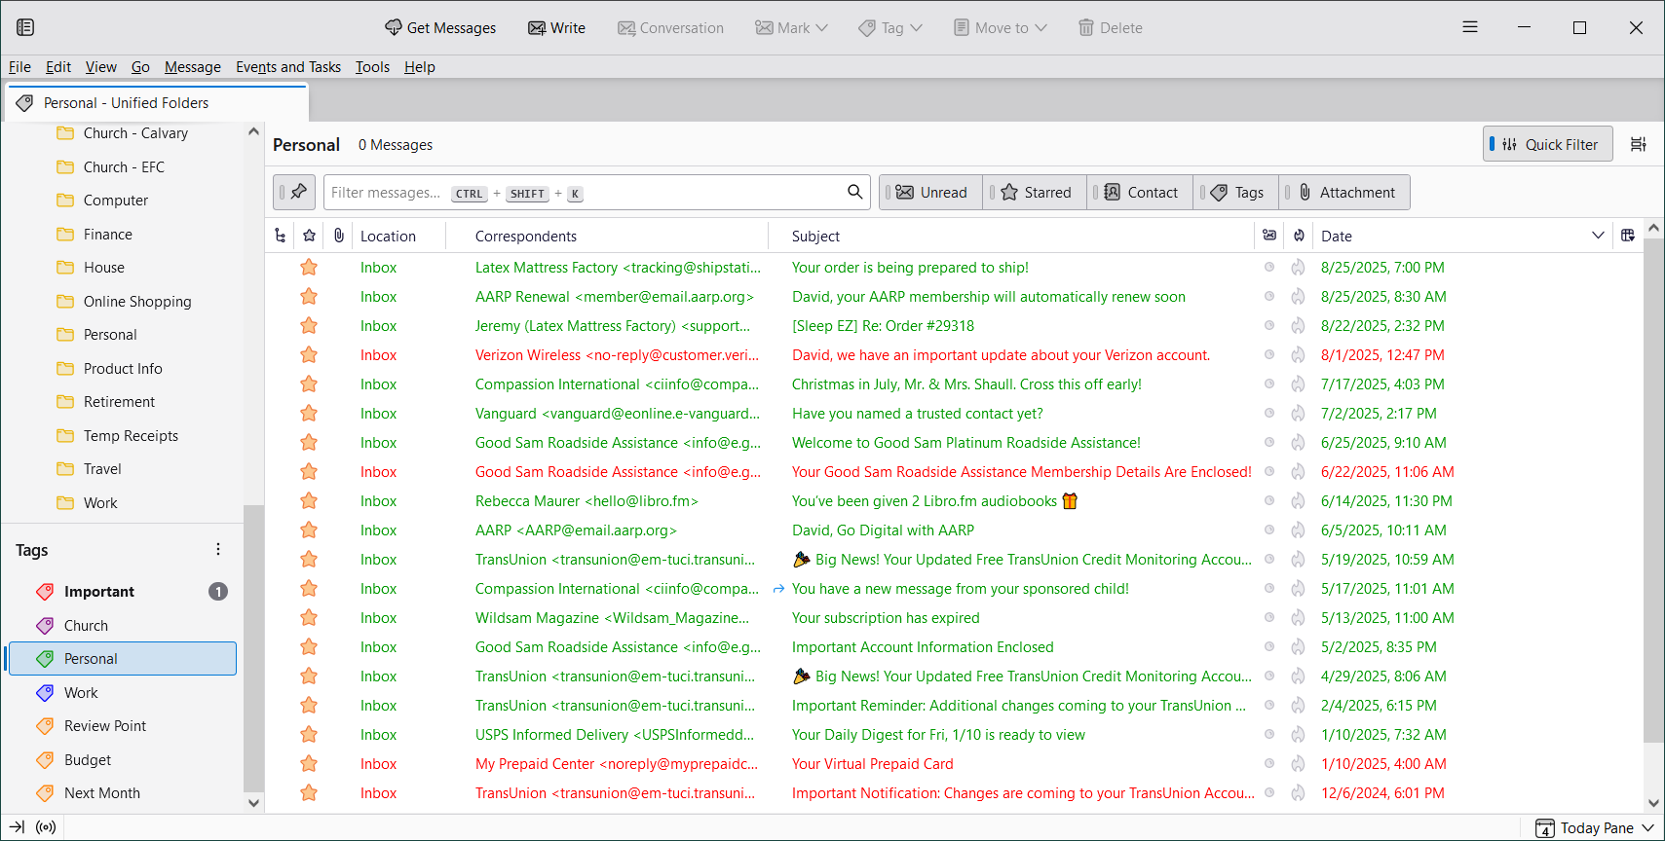Toggle the Starred quick filter

coord(1036,193)
